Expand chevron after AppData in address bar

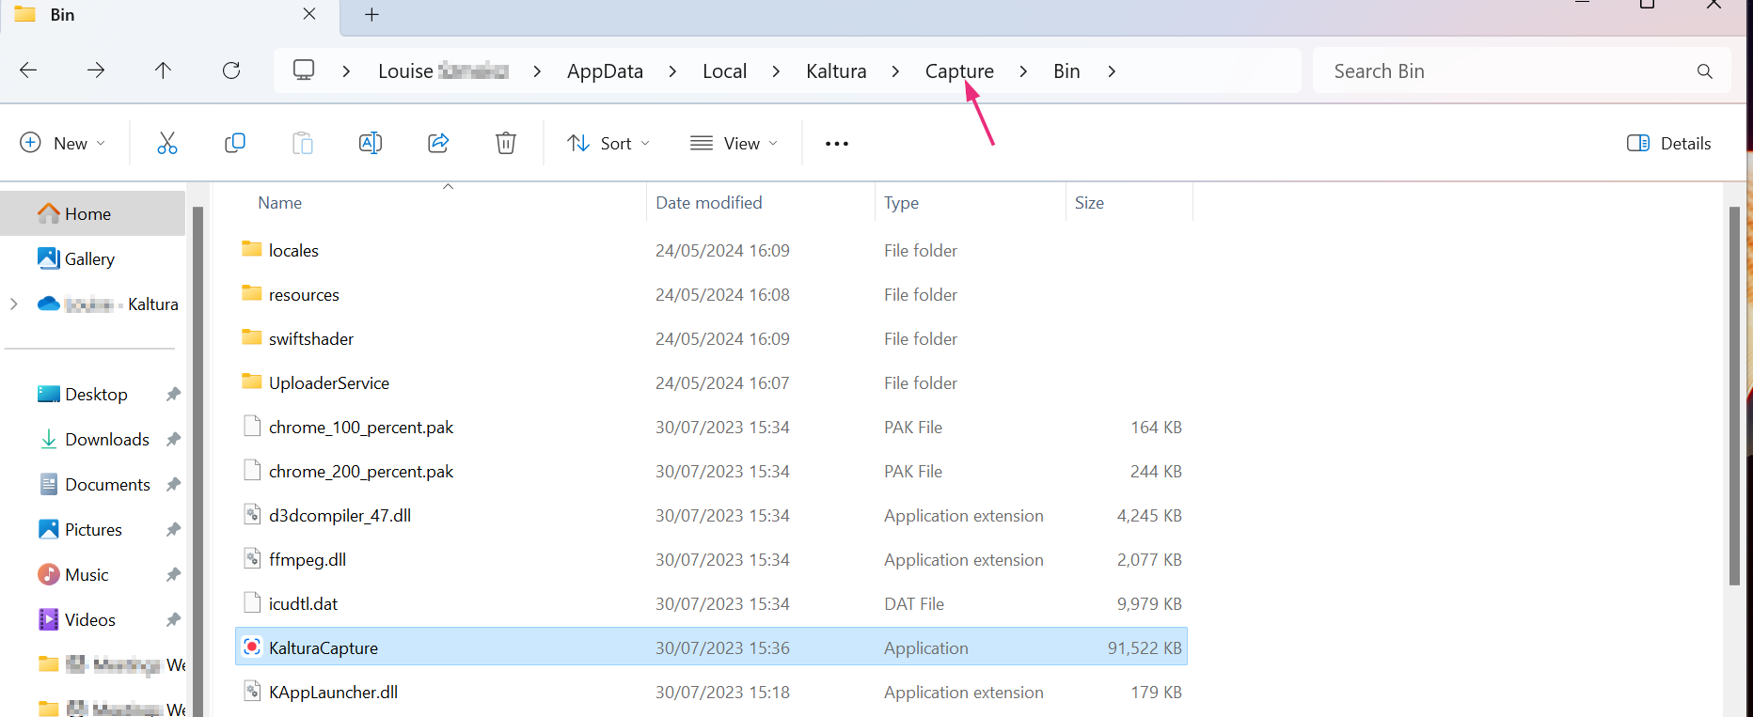pyautogui.click(x=672, y=71)
